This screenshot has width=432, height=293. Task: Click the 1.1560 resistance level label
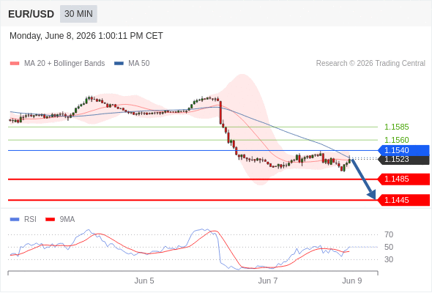point(396,140)
